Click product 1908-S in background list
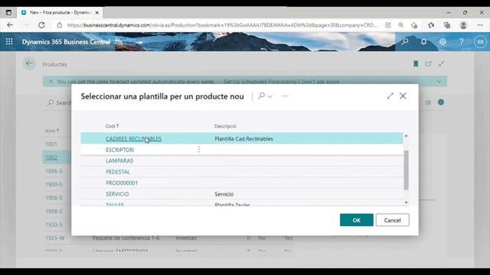This screenshot has height=275, width=490. click(54, 211)
